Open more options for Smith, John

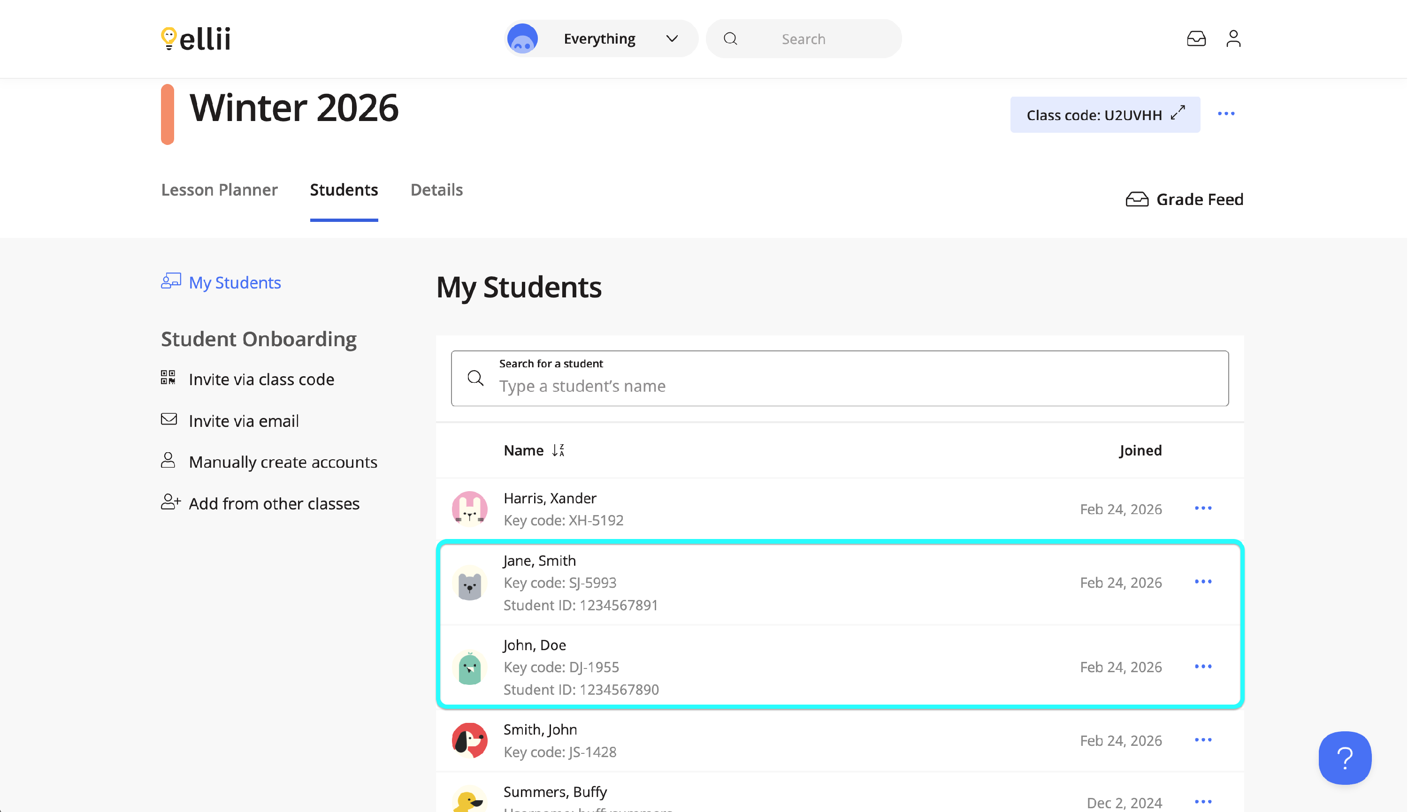[1203, 740]
